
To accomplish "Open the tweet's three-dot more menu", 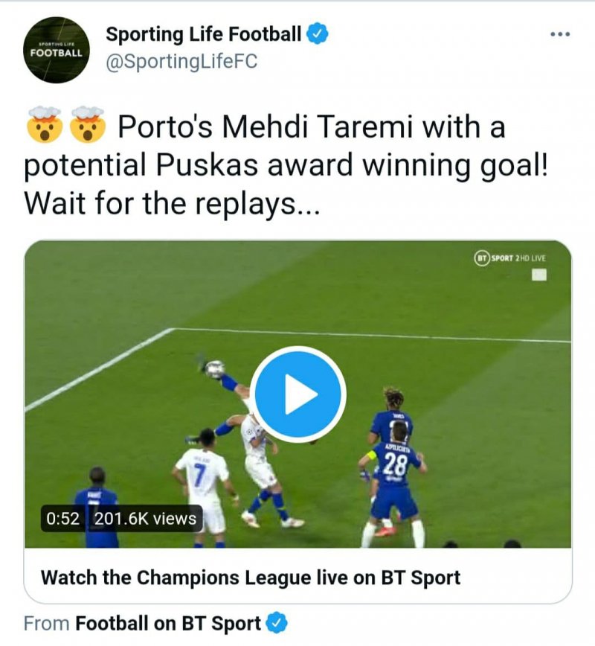I will click(x=559, y=35).
